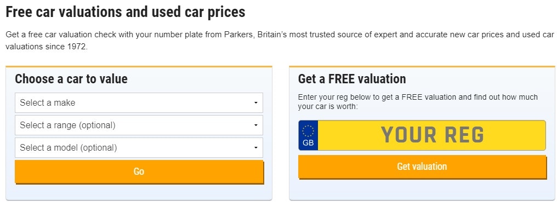557x206 pixels.
Task: Click the intro paragraph mentioning Parkers
Action: pos(280,41)
